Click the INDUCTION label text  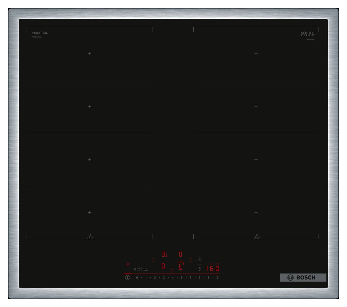(40, 33)
